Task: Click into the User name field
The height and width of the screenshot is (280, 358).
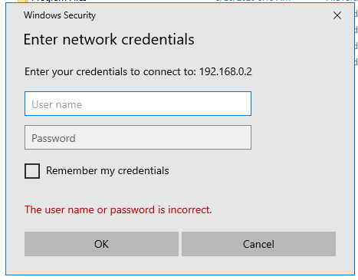Action: coord(138,104)
